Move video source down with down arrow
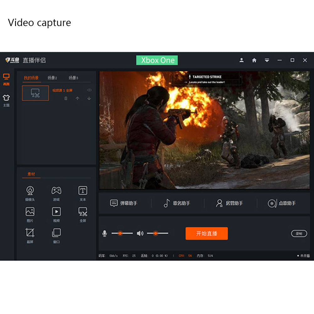314x314 pixels. tap(89, 98)
